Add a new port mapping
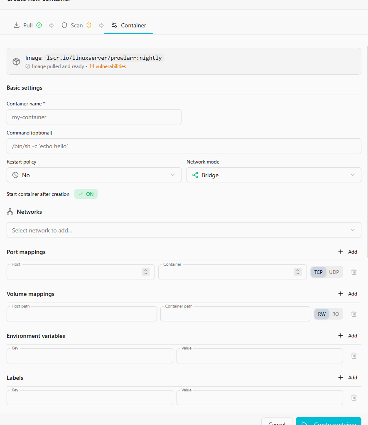 coord(348,252)
